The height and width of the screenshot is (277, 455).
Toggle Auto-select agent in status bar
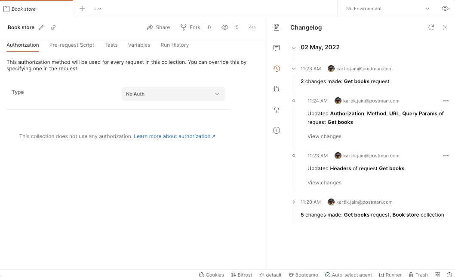point(349,274)
